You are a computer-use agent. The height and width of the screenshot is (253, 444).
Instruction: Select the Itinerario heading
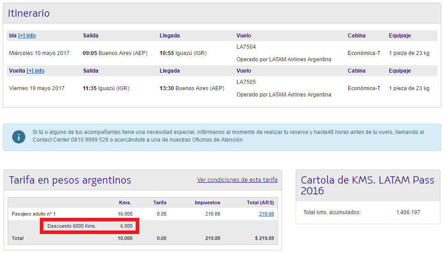(x=28, y=13)
